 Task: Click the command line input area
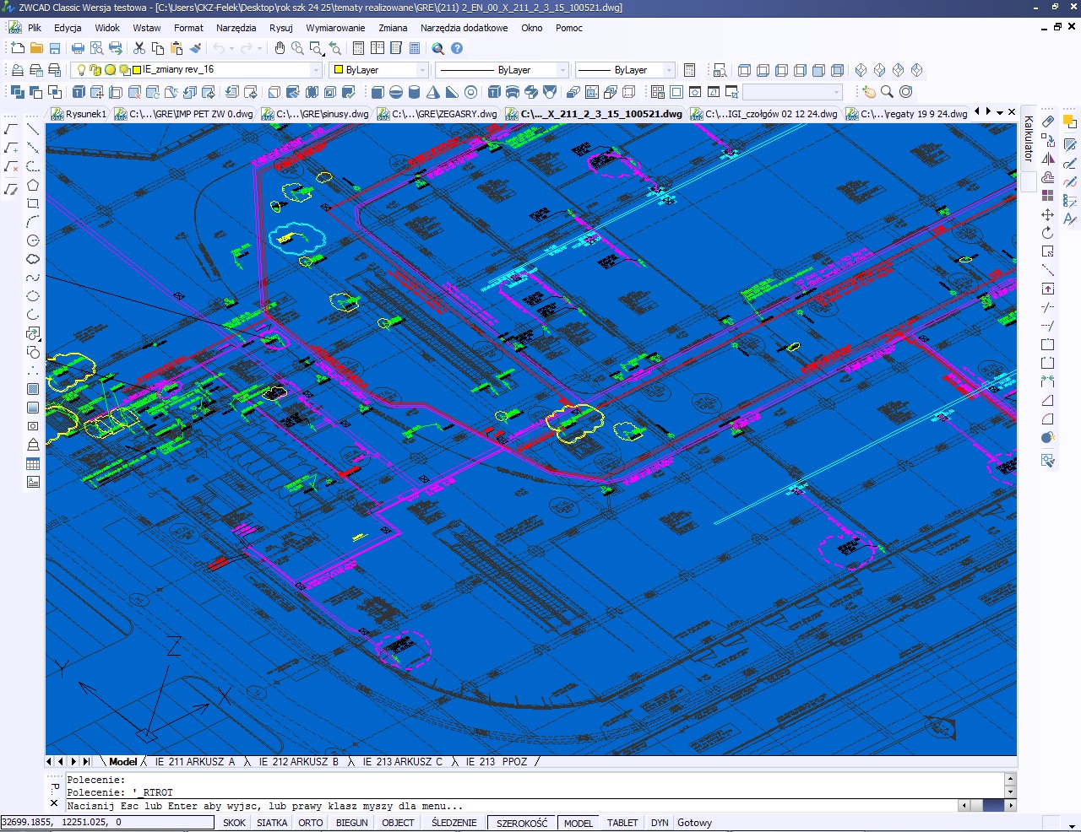pos(507,806)
